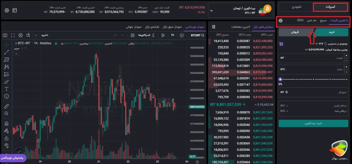Increase price with the plus stepper
This screenshot has width=352, height=164.
click(346, 56)
